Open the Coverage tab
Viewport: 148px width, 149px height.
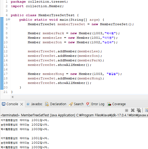(x=119, y=104)
